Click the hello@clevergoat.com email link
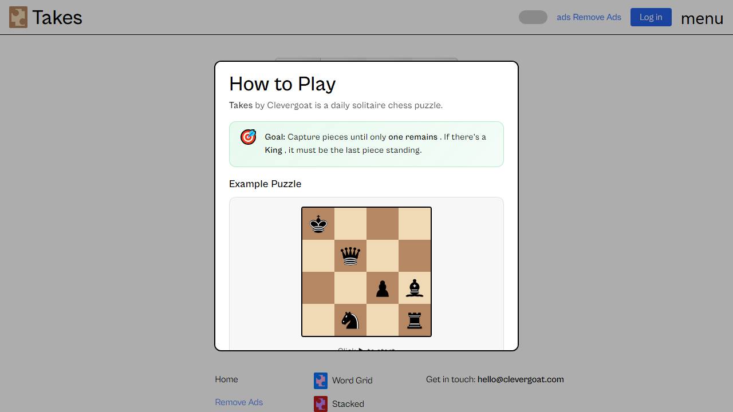The height and width of the screenshot is (412, 733). tap(521, 379)
